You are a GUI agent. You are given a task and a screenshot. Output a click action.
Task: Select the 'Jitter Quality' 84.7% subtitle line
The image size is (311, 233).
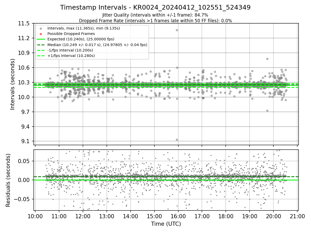click(155, 15)
